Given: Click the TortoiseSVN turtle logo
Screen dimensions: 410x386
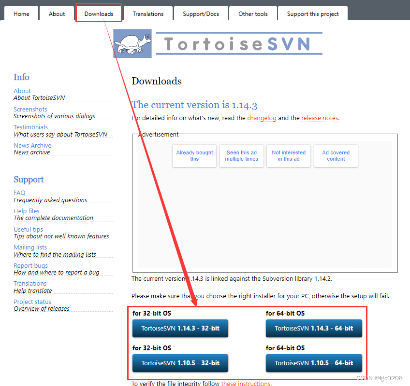Looking at the screenshot, I should point(132,43).
